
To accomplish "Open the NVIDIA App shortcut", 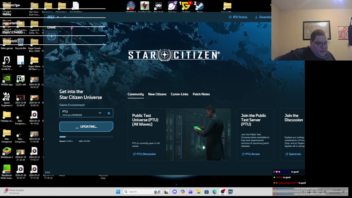I will pos(7,81).
